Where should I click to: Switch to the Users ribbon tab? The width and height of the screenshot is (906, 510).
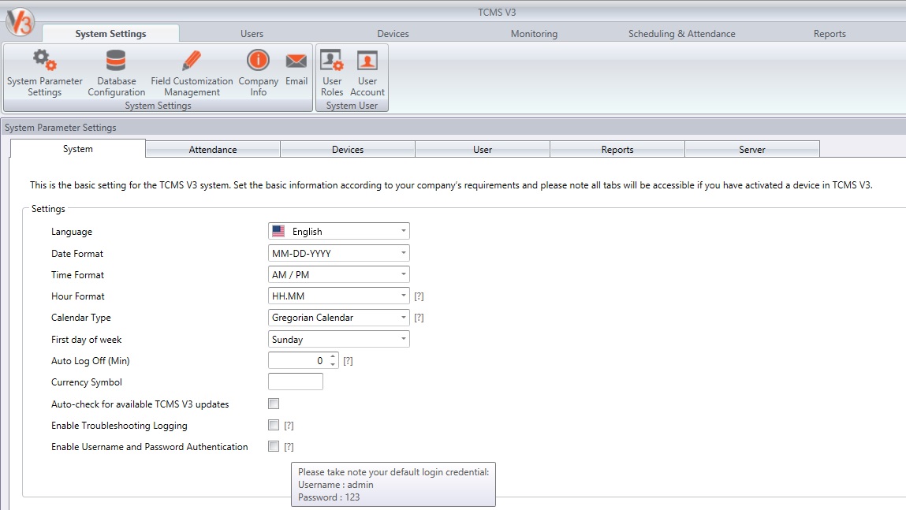[252, 33]
